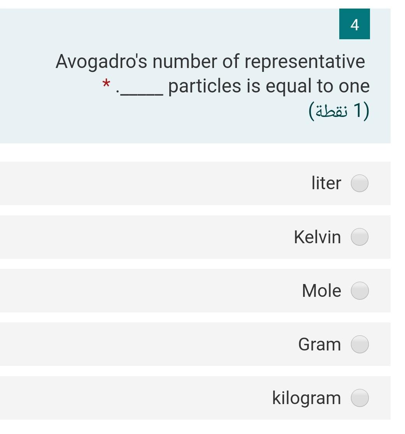Select the Mole radio button

click(359, 290)
